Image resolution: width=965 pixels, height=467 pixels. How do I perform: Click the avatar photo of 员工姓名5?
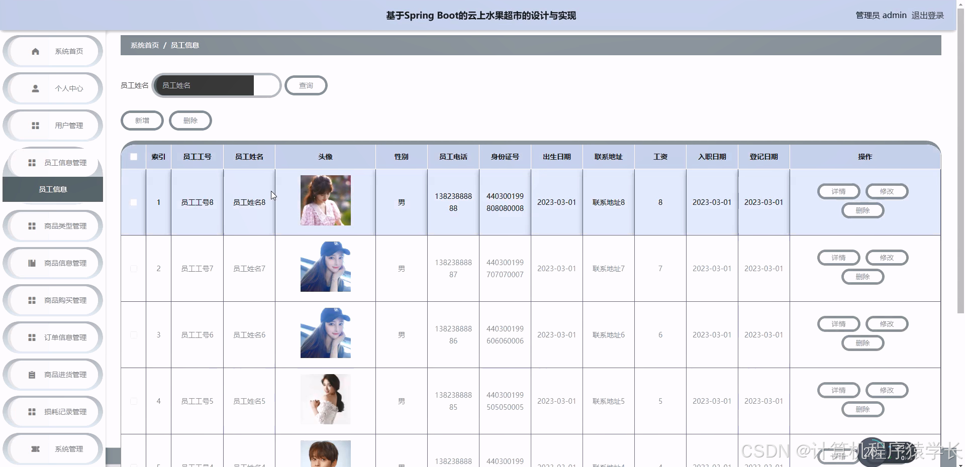coord(326,399)
